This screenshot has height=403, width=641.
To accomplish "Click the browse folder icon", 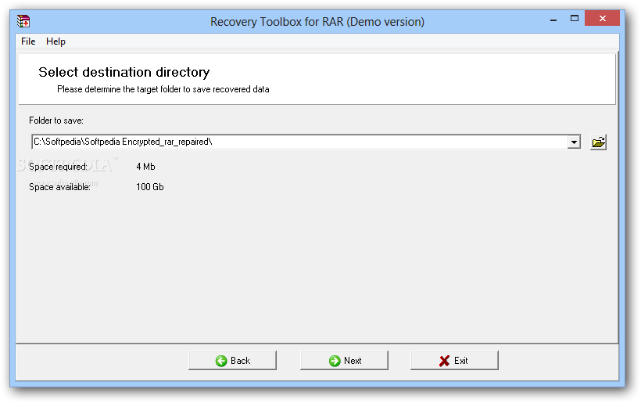I will tap(598, 142).
